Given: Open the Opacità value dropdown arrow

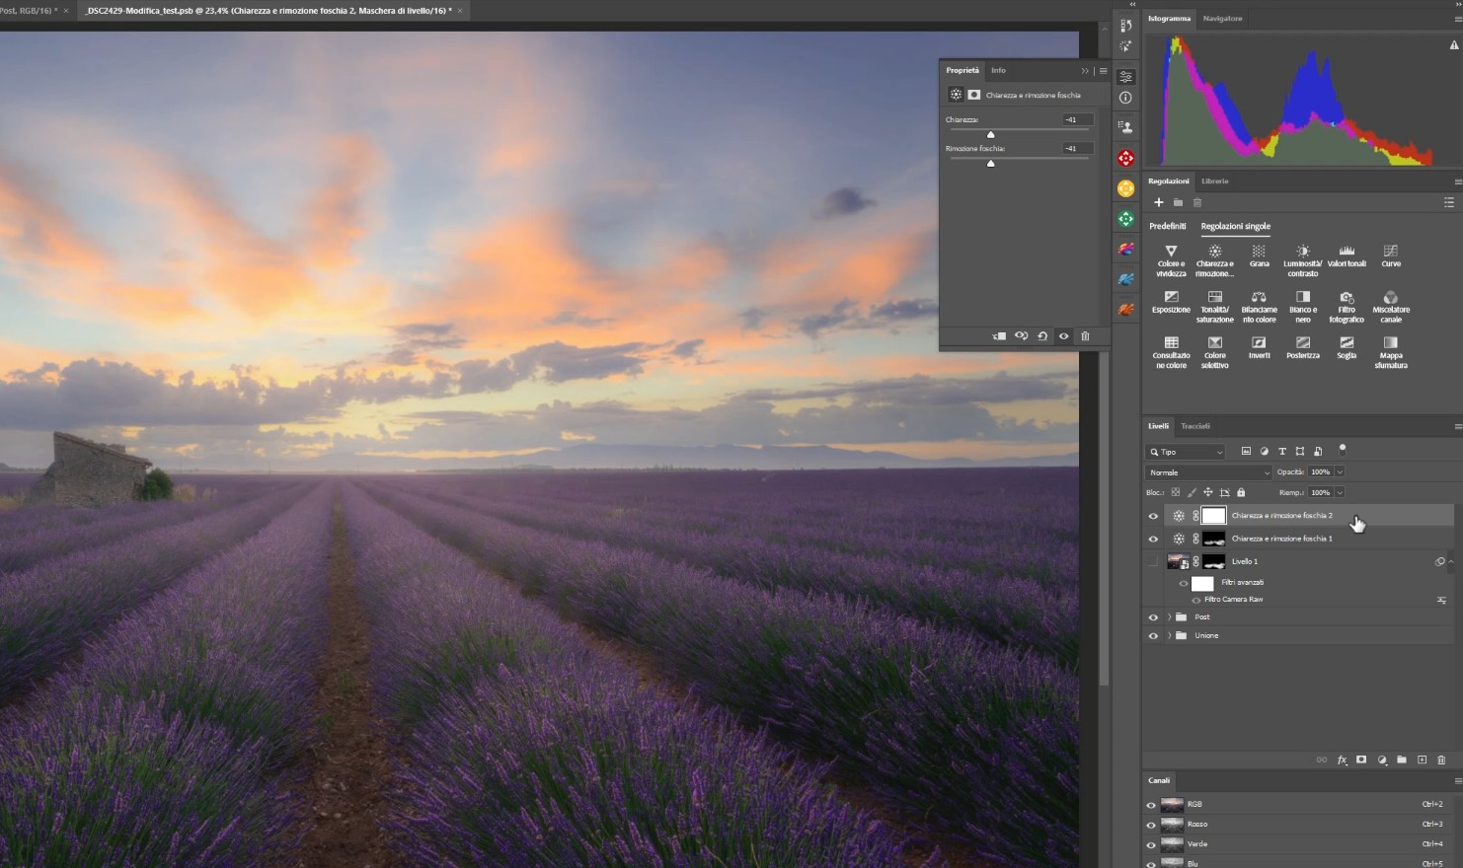Looking at the screenshot, I should pyautogui.click(x=1340, y=472).
